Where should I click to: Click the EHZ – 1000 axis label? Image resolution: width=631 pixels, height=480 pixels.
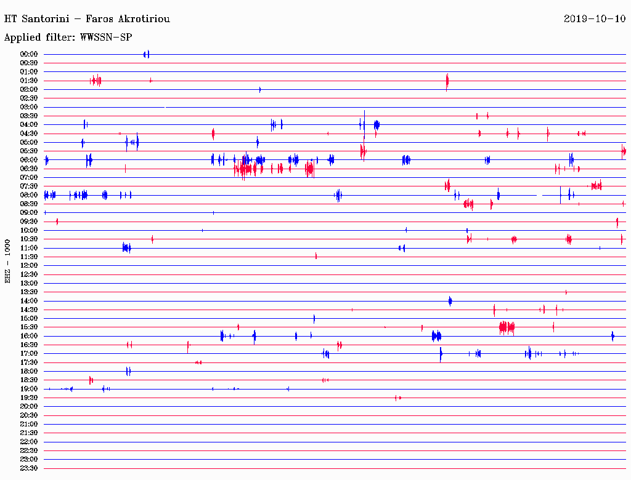pyautogui.click(x=7, y=262)
